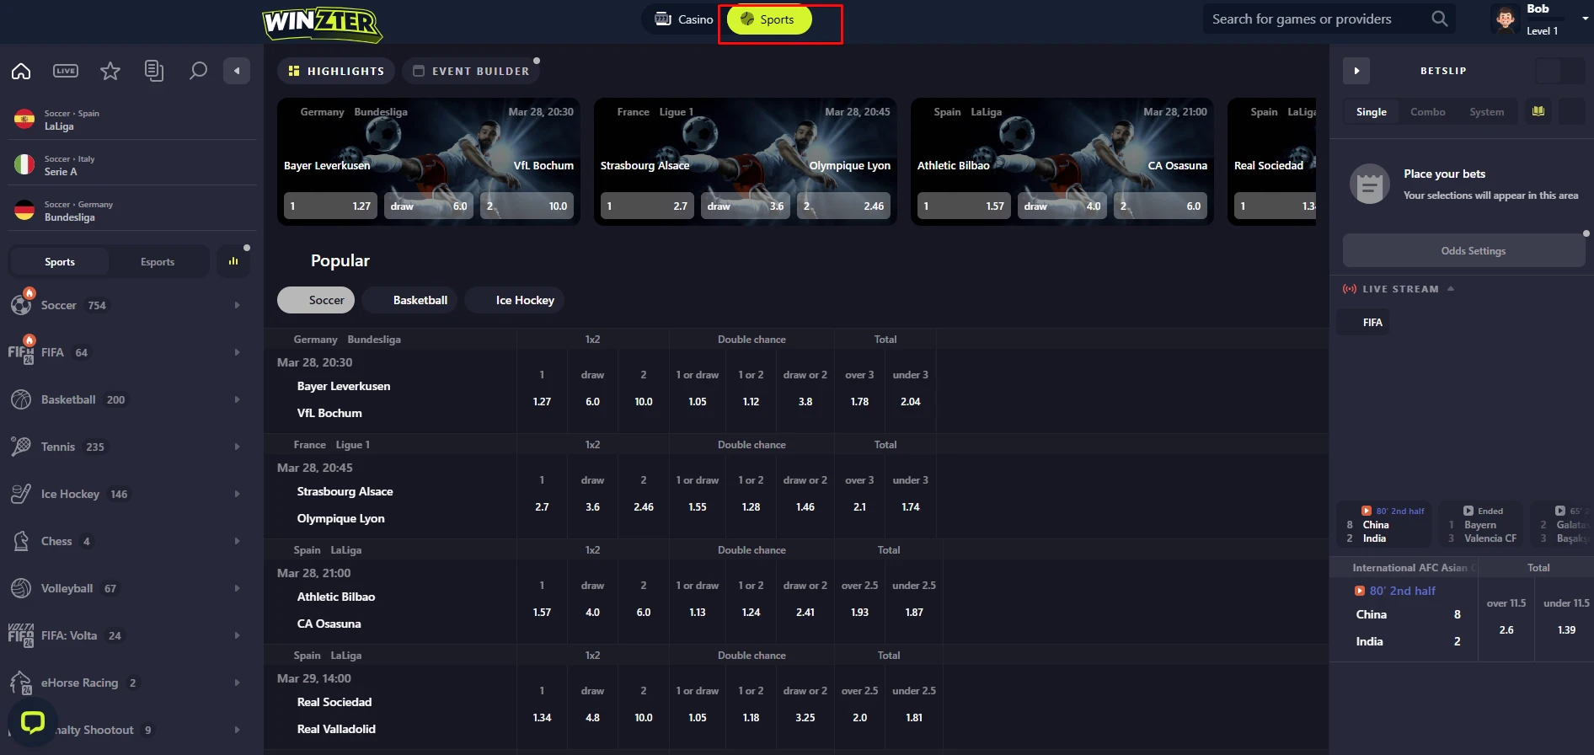Screen dimensions: 1594x755
Task: Select China vs India live match tab
Action: (x=1384, y=524)
